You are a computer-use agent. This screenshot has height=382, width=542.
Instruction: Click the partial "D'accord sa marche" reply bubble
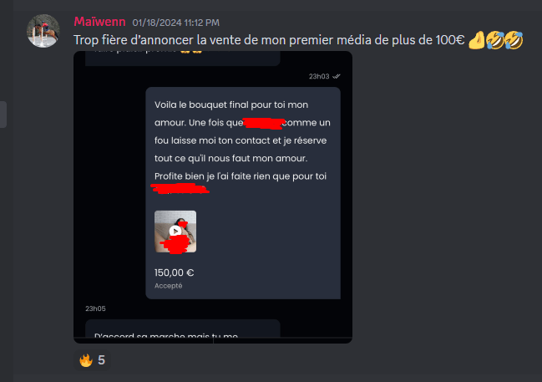coord(183,329)
